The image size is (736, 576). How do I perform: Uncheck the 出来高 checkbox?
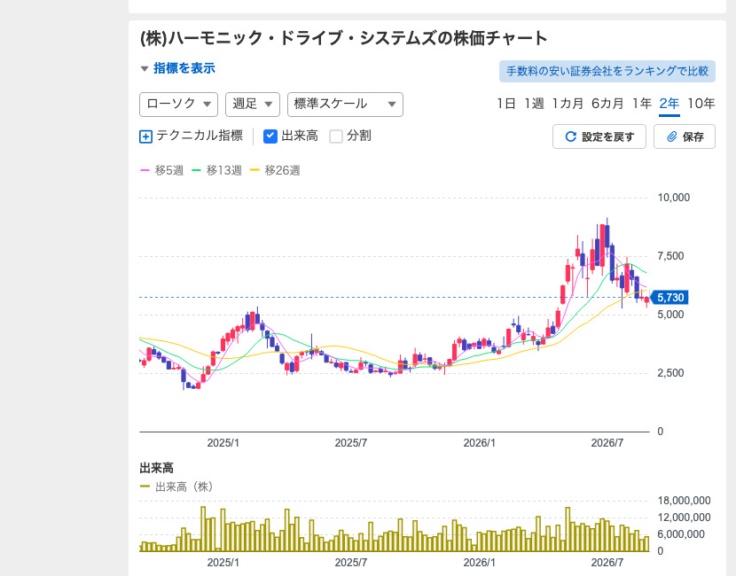(x=270, y=136)
